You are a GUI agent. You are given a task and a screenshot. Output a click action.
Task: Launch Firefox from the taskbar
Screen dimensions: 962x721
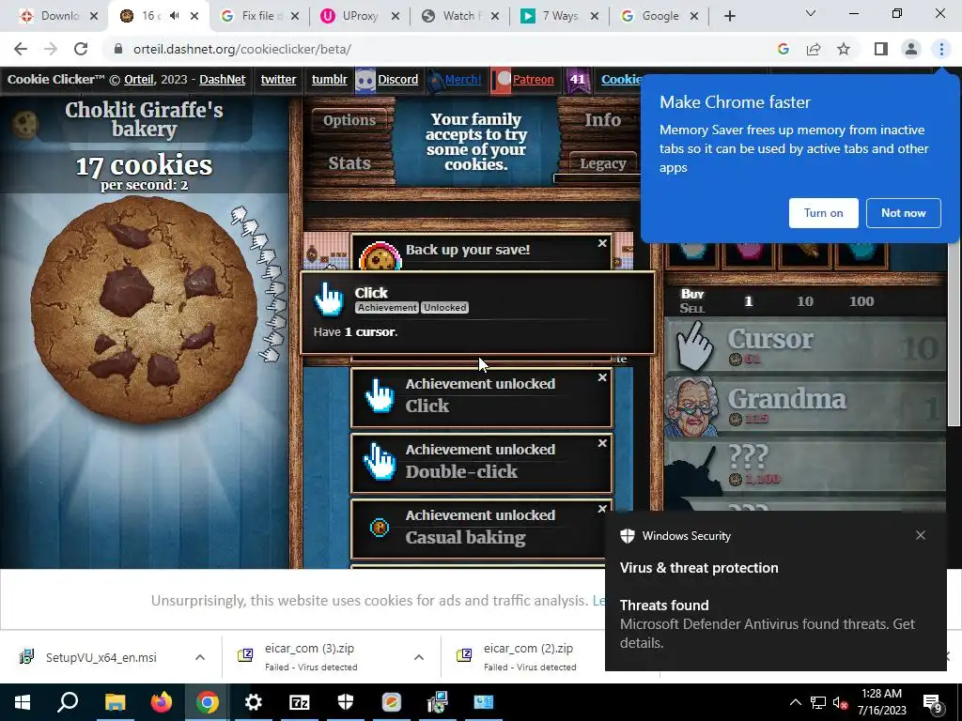162,702
